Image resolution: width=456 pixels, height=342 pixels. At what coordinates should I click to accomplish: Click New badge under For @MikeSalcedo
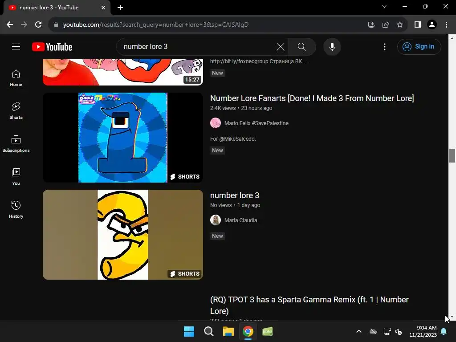[217, 151]
